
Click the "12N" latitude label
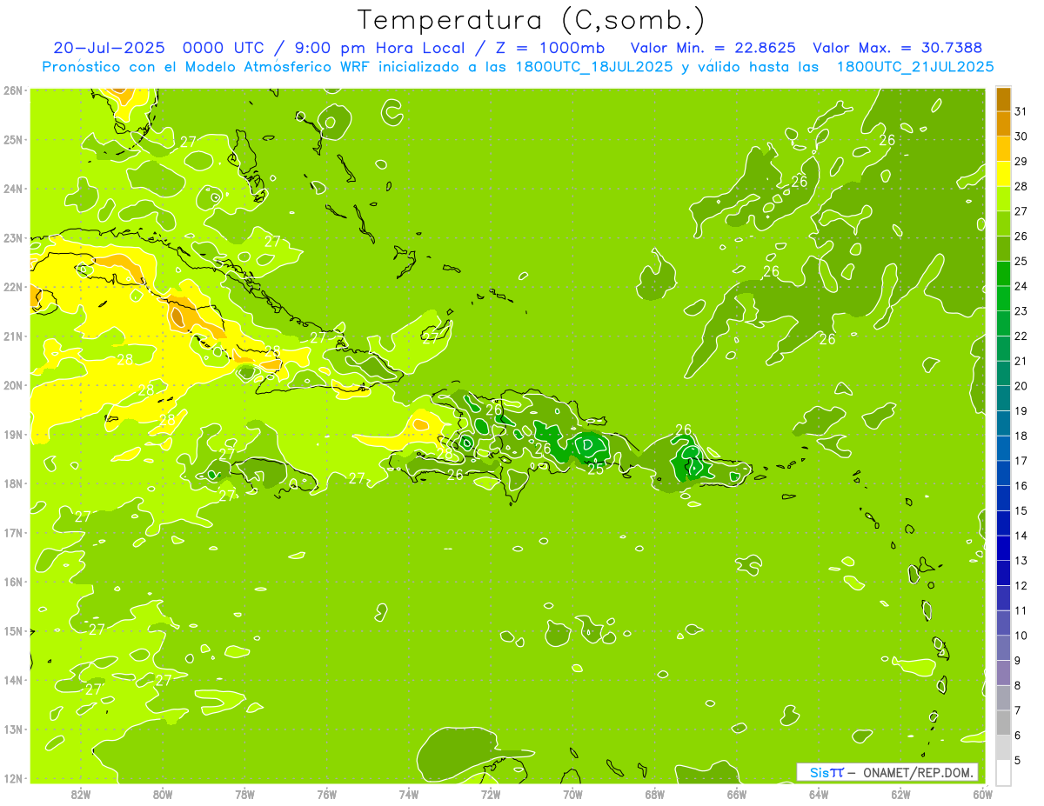pos(13,779)
